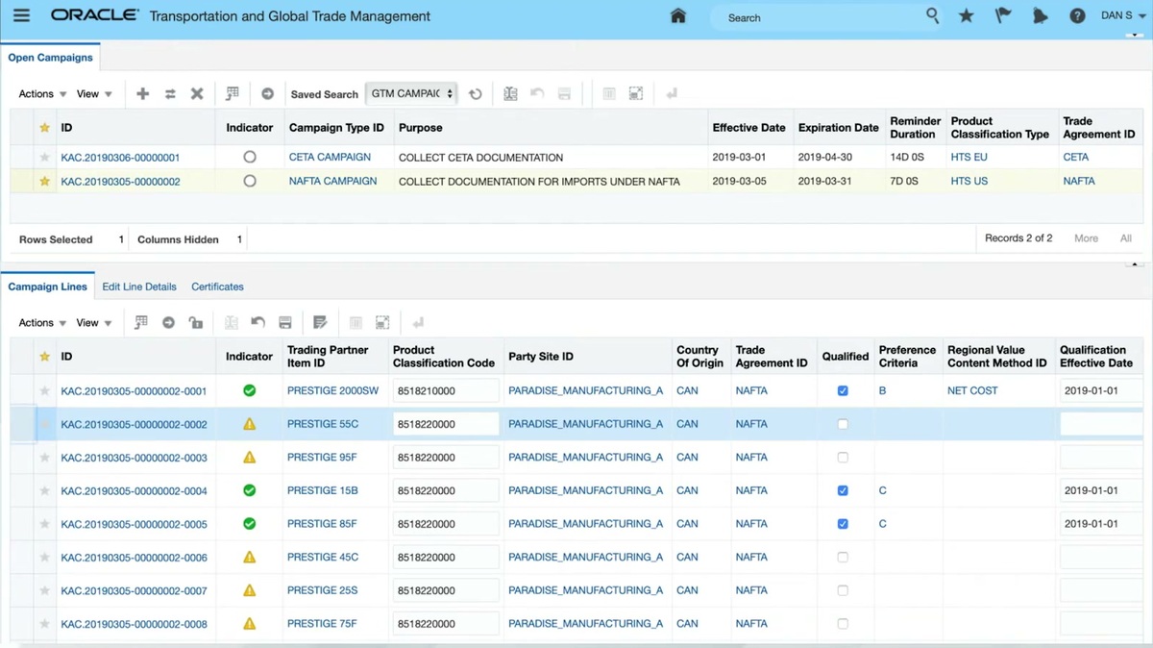Expand the DAN S user menu
This screenshot has height=648, width=1153.
[x=1123, y=16]
